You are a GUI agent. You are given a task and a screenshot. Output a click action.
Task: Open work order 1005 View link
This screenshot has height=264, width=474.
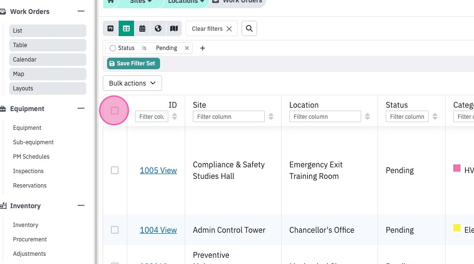pos(158,170)
